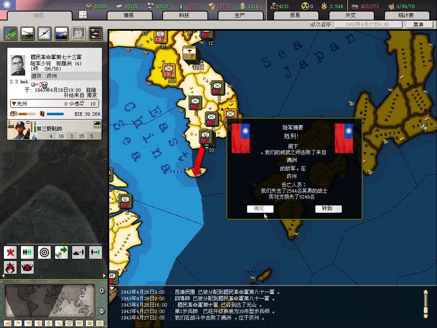Switch to the dollar sign economic map mode
The width and height of the screenshot is (437, 328).
tap(38, 324)
